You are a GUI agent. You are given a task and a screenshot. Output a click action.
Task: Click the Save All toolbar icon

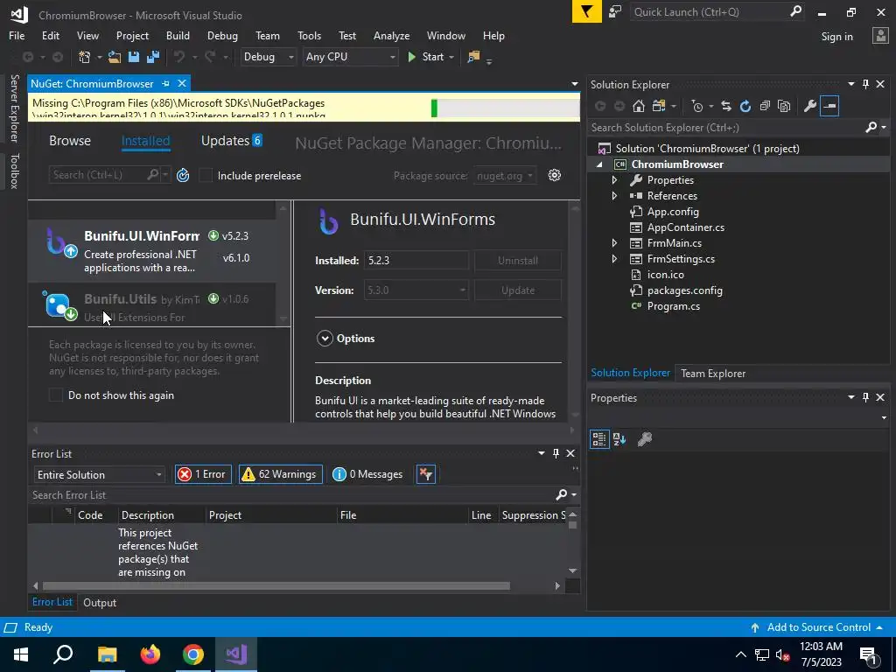pyautogui.click(x=152, y=57)
